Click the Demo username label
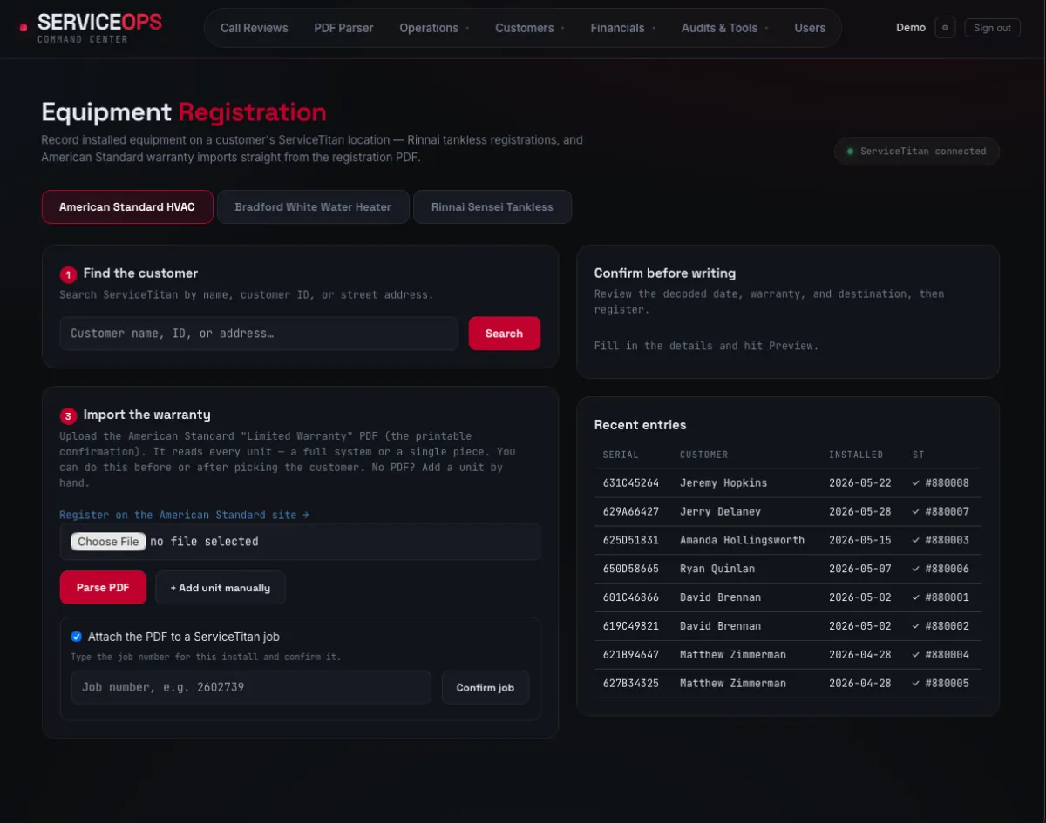The width and height of the screenshot is (1046, 823). pos(911,28)
